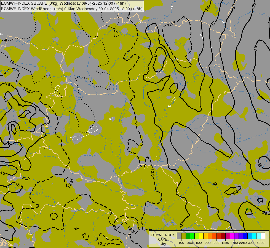Click the 1750 value under the legend

click(234, 243)
